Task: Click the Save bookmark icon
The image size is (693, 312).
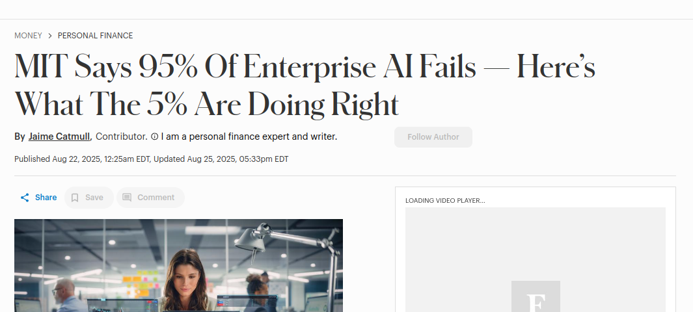Action: click(75, 198)
